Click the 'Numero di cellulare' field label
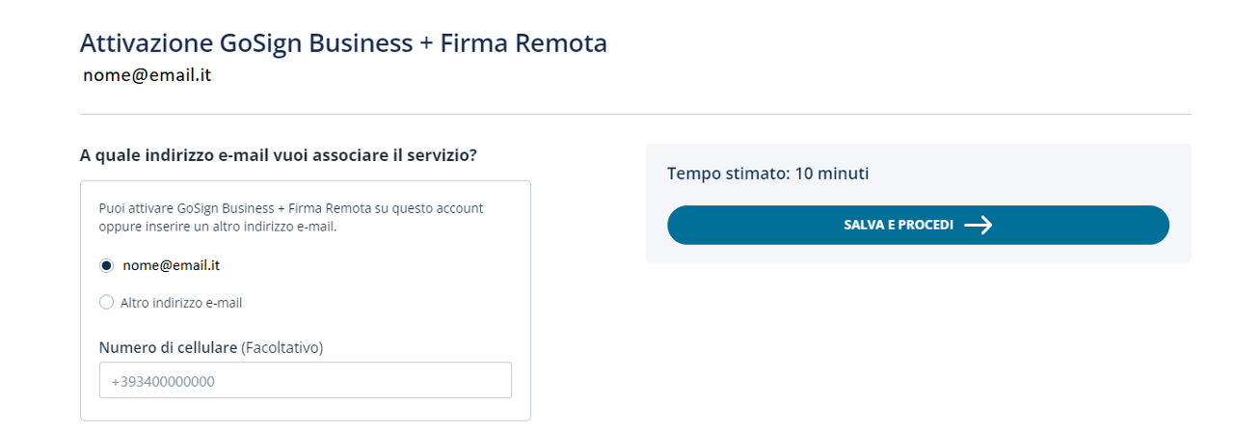Image resolution: width=1234 pixels, height=431 pixels. coord(168,347)
